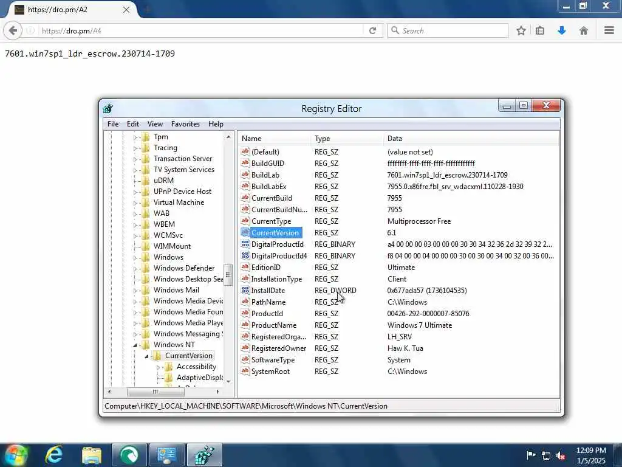This screenshot has width=622, height=467.
Task: Go to Firefox home page icon
Action: (584, 30)
